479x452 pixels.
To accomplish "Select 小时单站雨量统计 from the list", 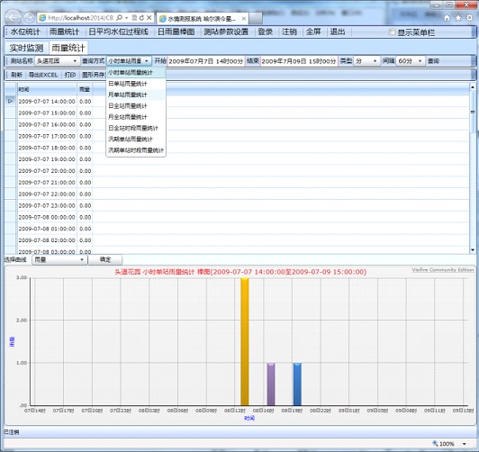I will click(136, 73).
